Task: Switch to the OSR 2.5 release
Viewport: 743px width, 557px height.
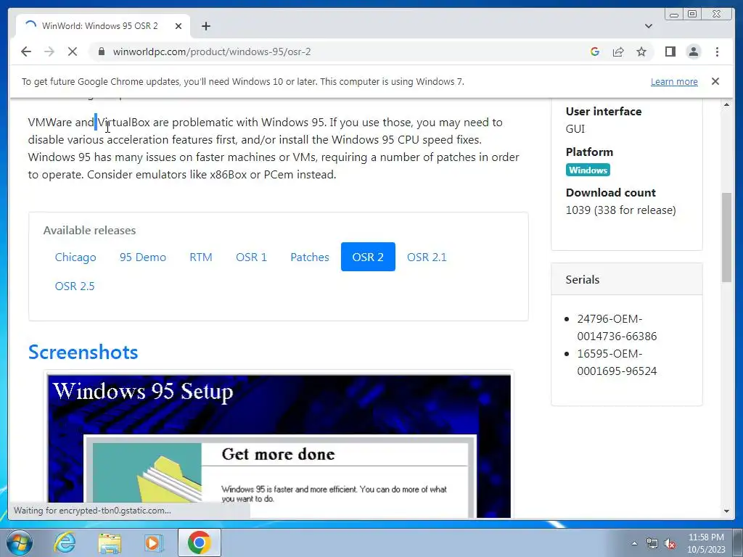Action: pos(75,286)
